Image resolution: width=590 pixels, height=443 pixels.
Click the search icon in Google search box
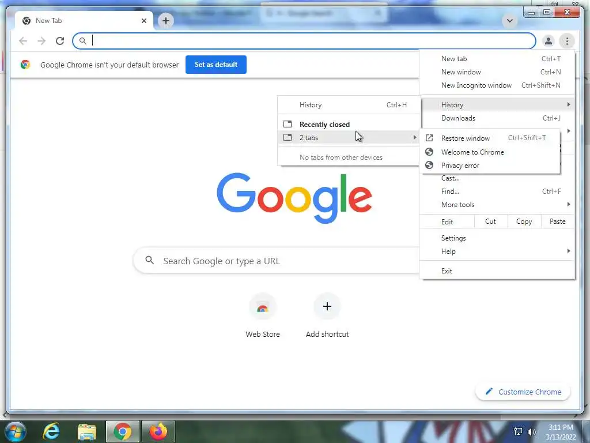(x=149, y=260)
